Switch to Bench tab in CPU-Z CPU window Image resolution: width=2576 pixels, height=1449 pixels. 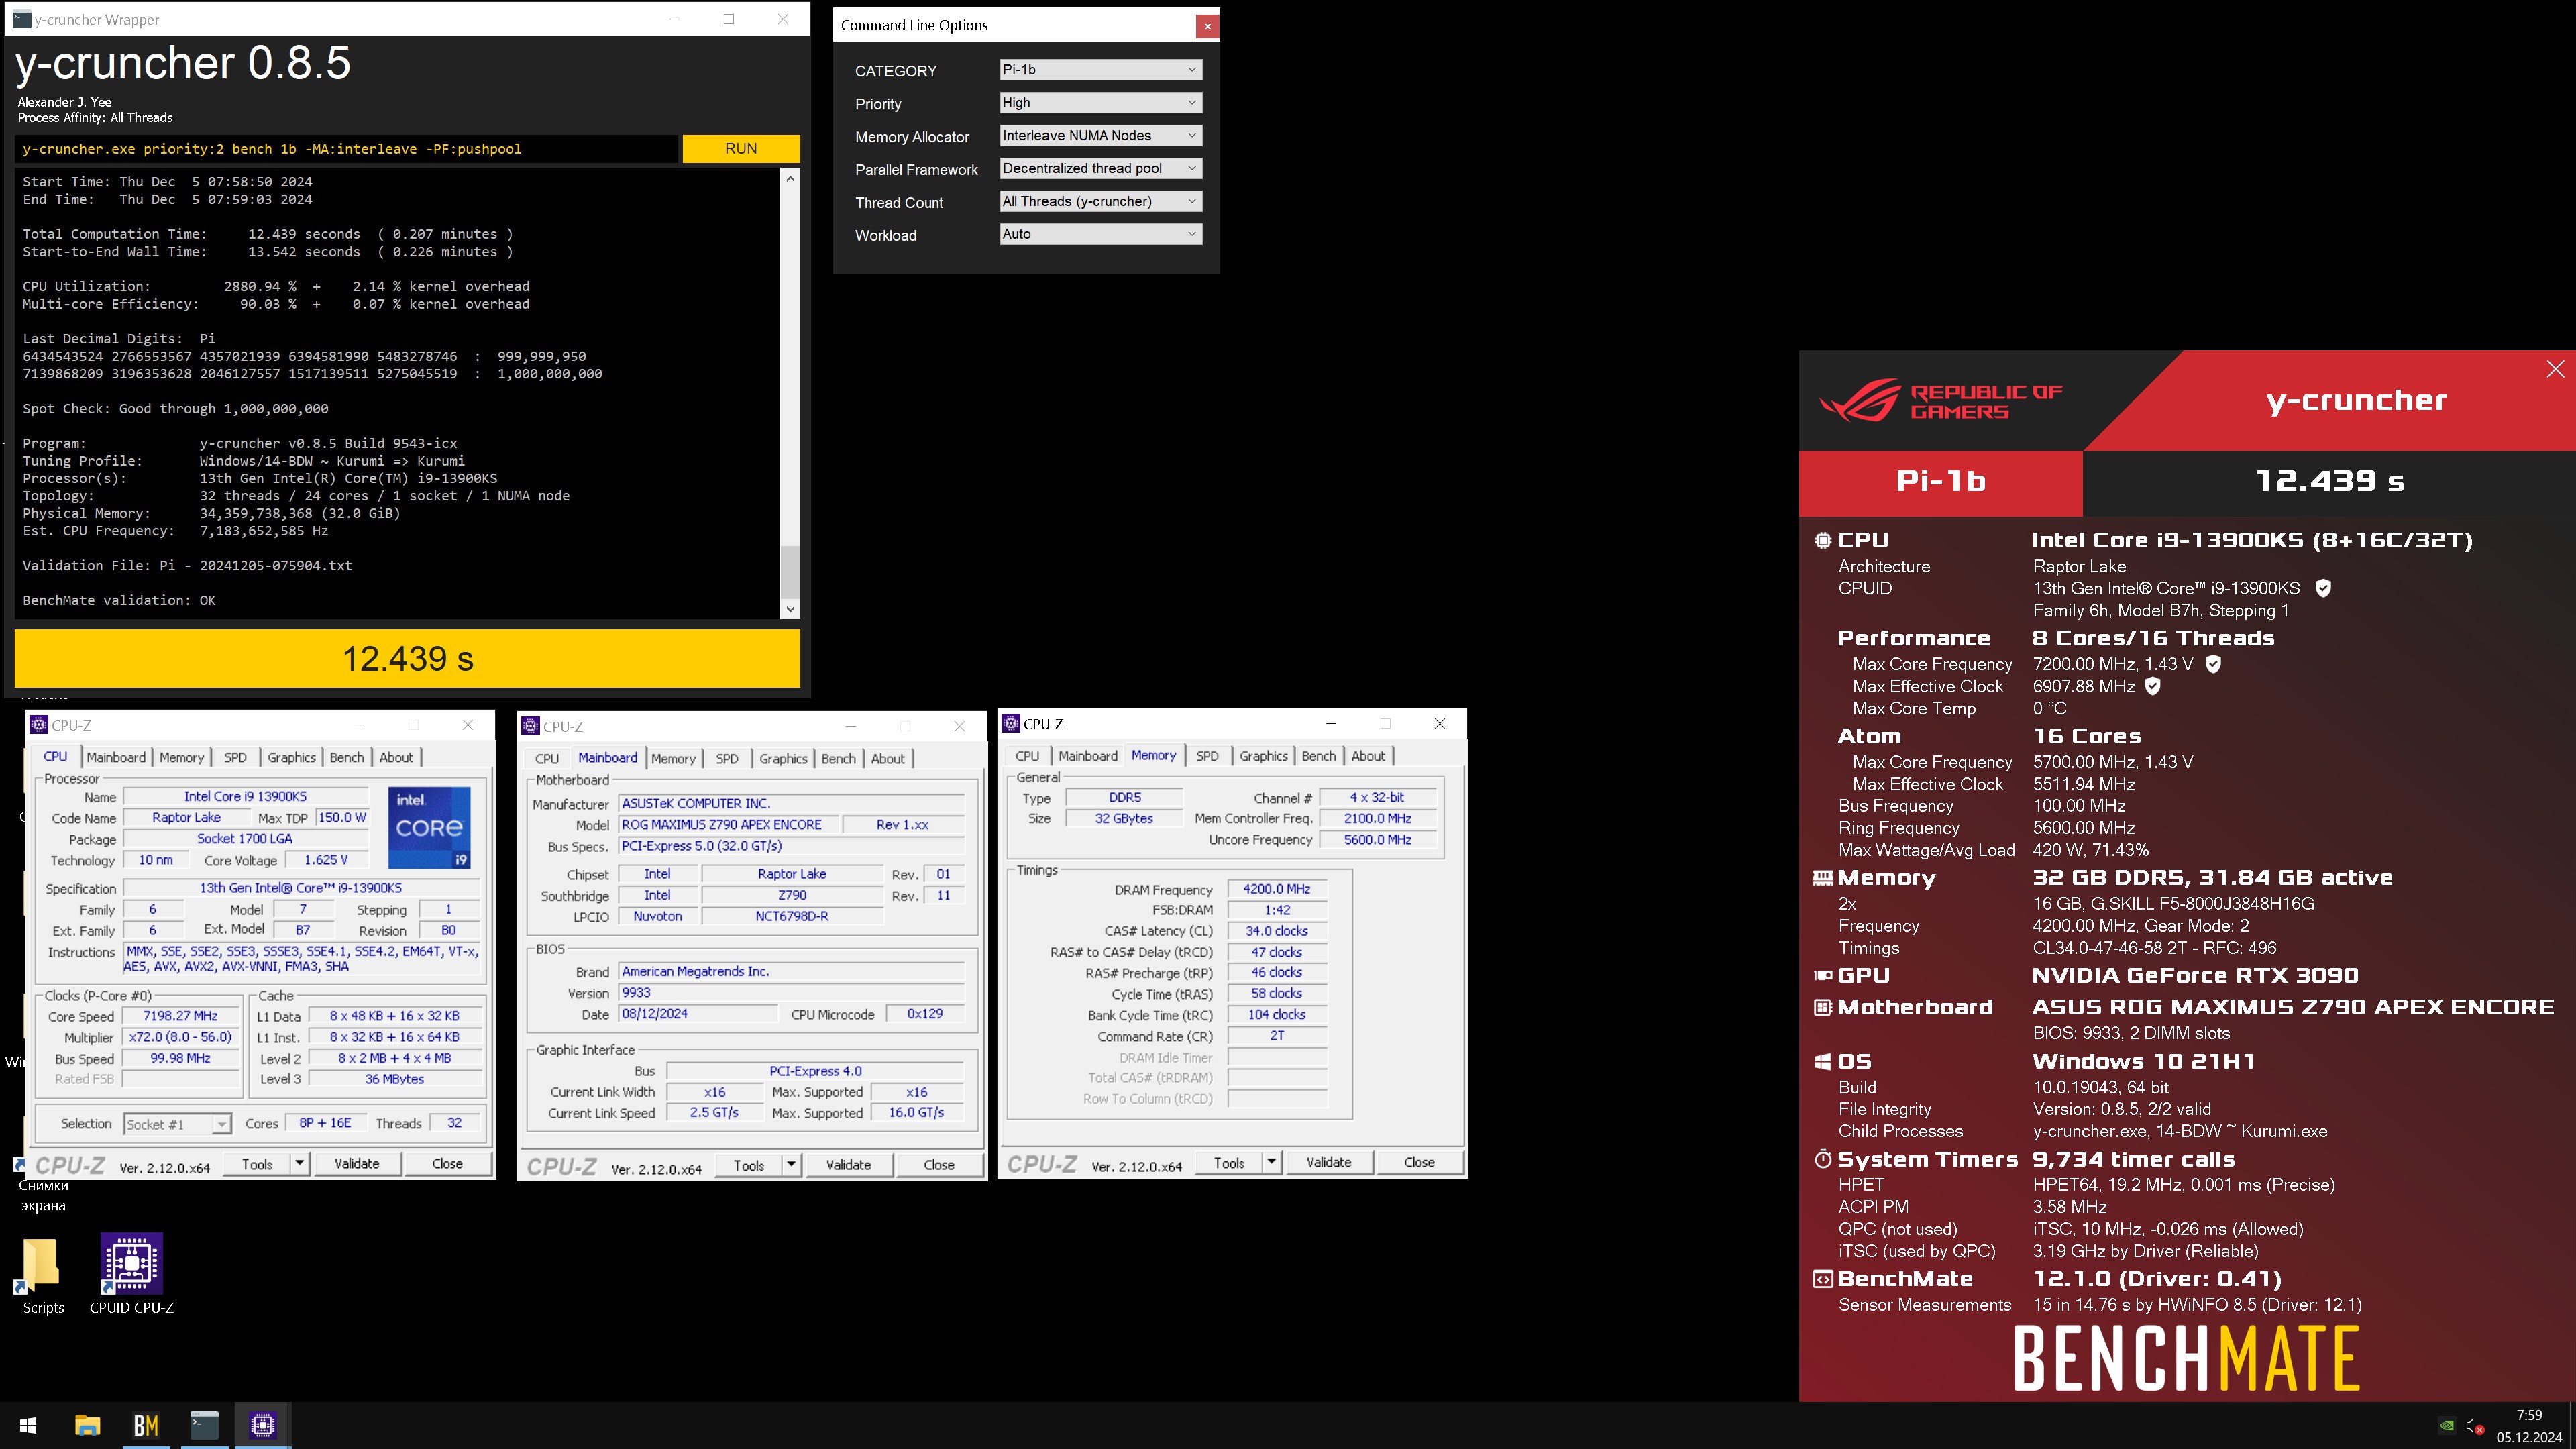347,757
